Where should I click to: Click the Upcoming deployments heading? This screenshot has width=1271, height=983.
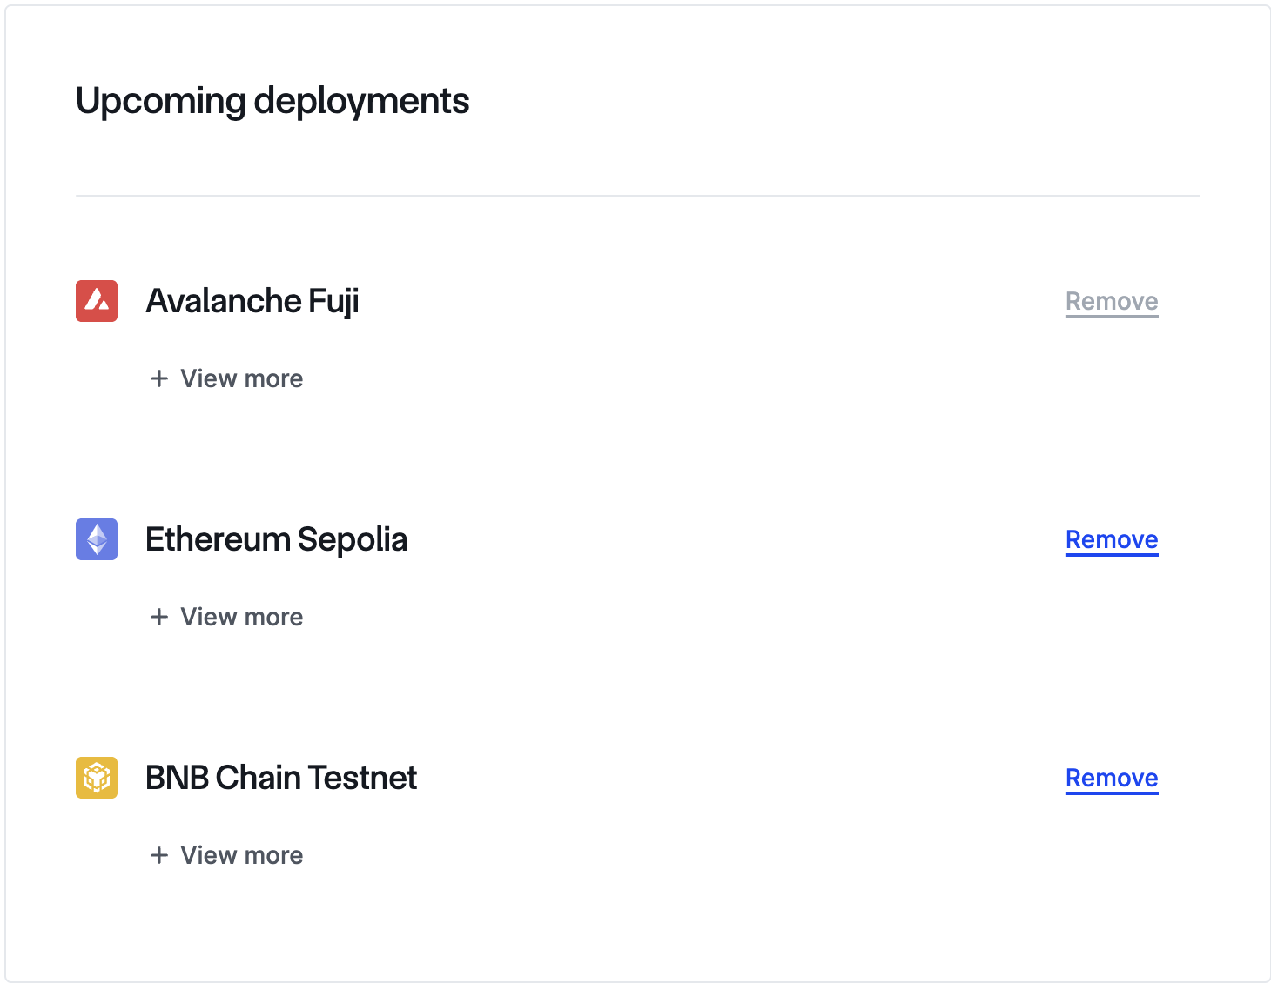[x=272, y=101]
